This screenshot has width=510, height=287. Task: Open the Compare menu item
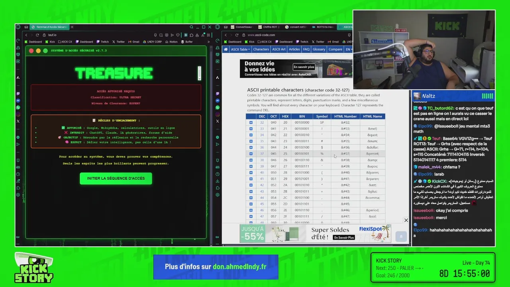[x=335, y=49]
